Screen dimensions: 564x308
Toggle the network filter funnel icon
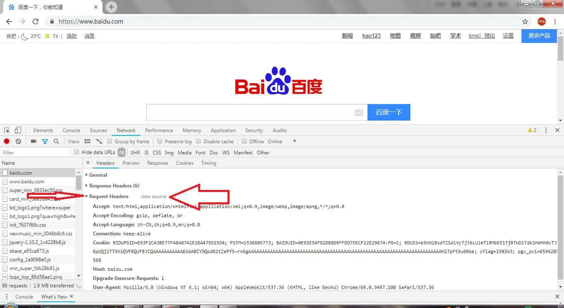(45, 142)
